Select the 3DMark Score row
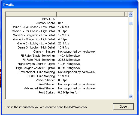The height and width of the screenshot is (115, 139). tap(67, 23)
